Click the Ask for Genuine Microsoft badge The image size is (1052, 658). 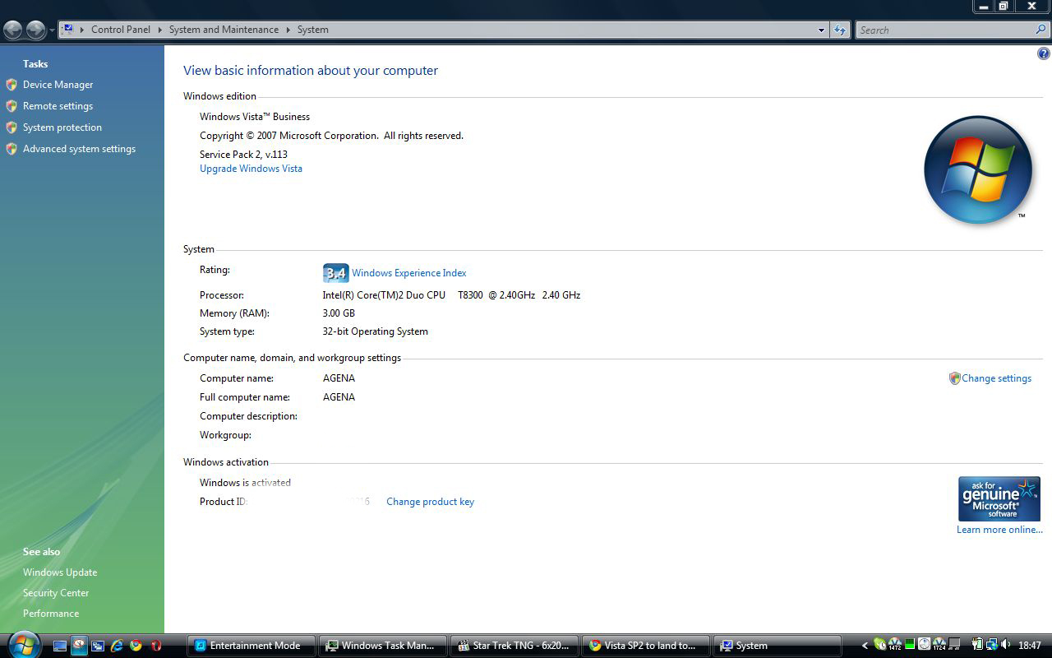tap(999, 498)
